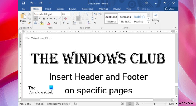Open the Review tab

pyautogui.click(x=117, y=9)
